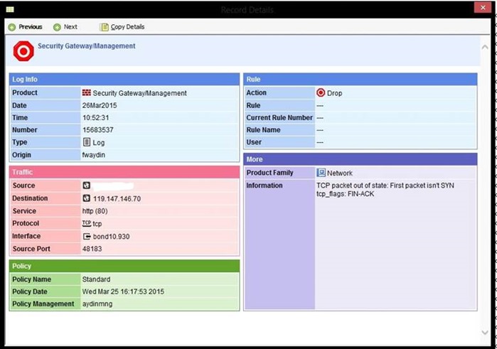Select the destination IP 119.147.146.70
497x349 pixels.
tap(117, 199)
